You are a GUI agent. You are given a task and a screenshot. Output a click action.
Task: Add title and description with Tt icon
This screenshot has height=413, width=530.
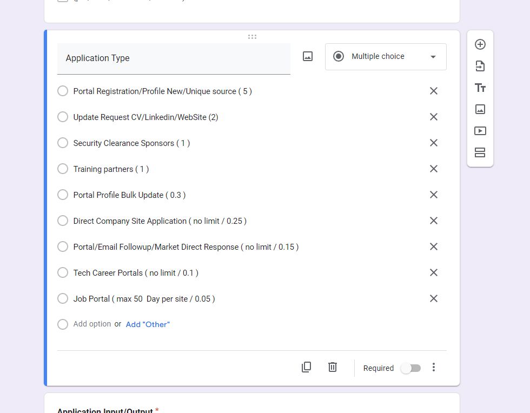point(480,88)
